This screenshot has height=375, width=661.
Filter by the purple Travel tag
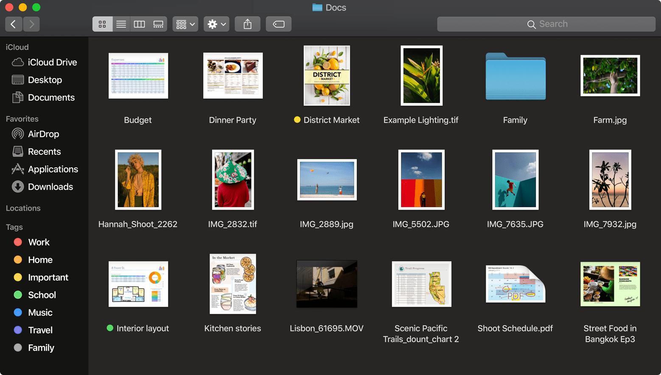coord(40,330)
